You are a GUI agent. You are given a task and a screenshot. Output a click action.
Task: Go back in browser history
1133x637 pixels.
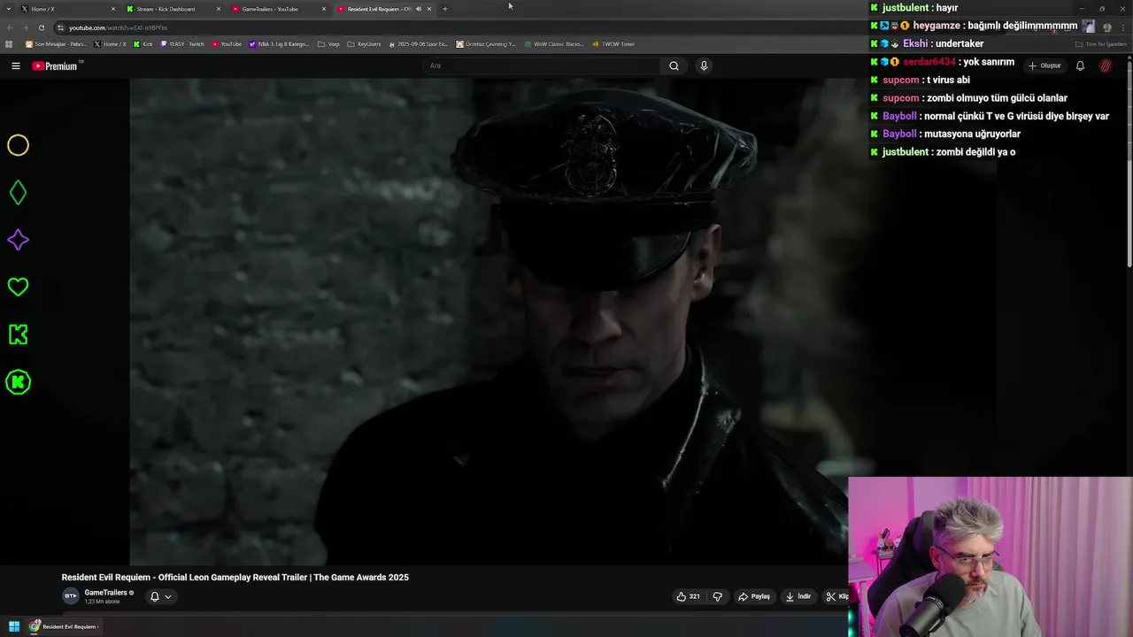coord(10,27)
